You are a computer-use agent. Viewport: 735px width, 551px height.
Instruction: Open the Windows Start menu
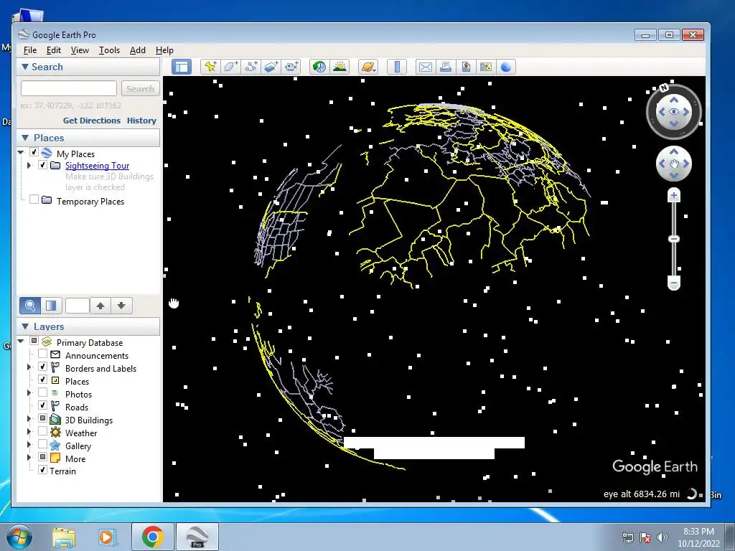pyautogui.click(x=19, y=537)
